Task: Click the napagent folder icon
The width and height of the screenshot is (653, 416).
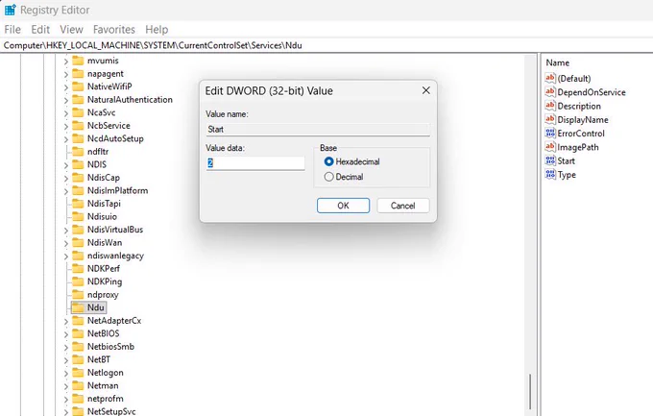Action: 78,73
